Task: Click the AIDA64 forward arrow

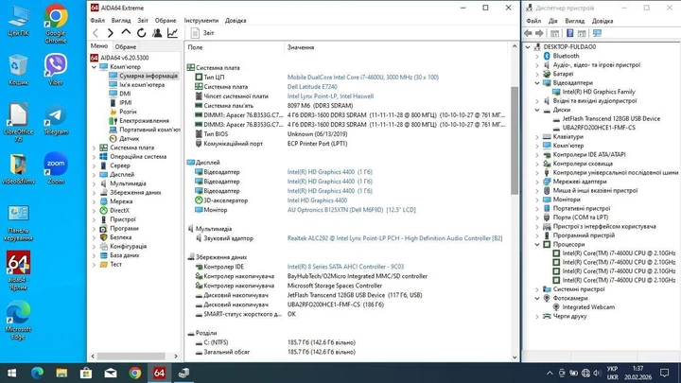Action: click(111, 32)
